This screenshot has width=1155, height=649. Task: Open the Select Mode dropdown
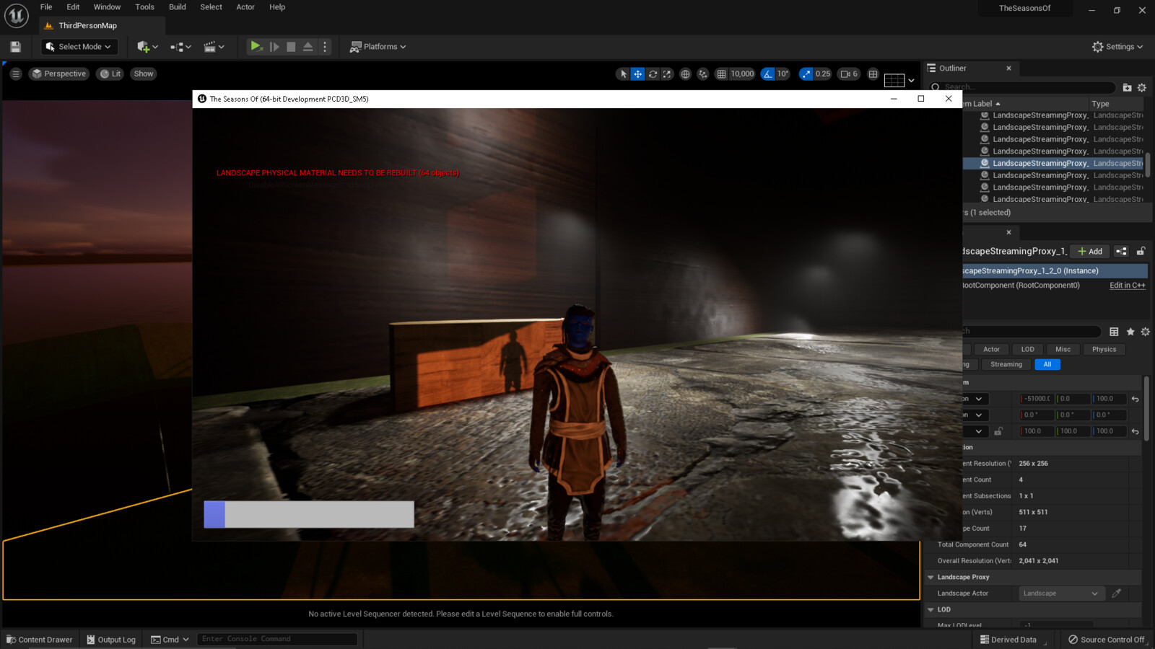(x=79, y=47)
